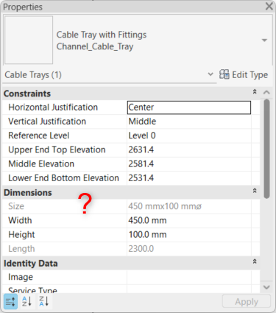This screenshot has height=313, width=276.
Task: Collapse the Constraints section
Action: point(255,92)
